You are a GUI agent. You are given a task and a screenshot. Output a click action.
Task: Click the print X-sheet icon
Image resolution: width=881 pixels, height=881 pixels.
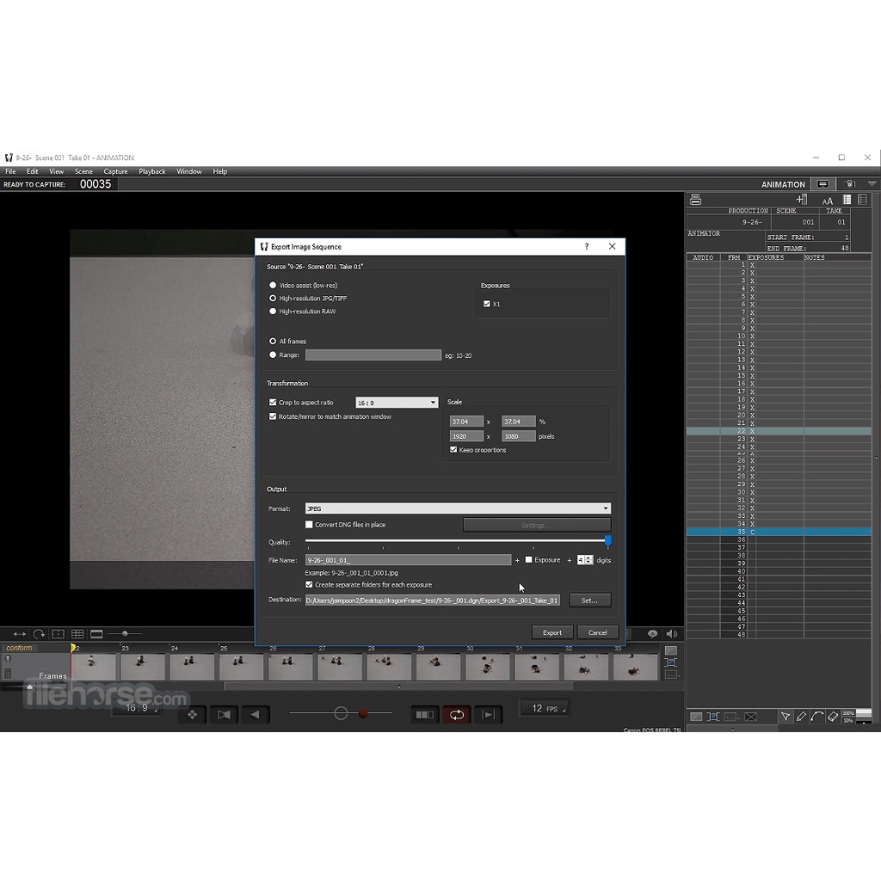pyautogui.click(x=695, y=200)
